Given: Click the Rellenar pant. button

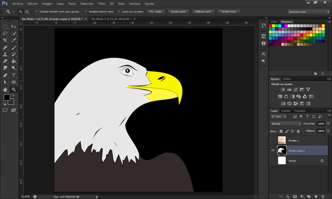Looking at the screenshot, I should point(203,12).
